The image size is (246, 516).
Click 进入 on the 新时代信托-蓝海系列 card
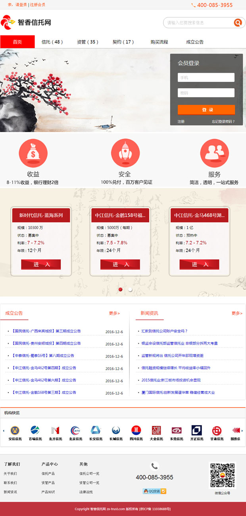(41, 265)
